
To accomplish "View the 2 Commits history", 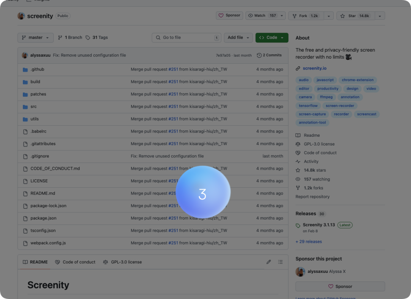I will [x=269, y=55].
